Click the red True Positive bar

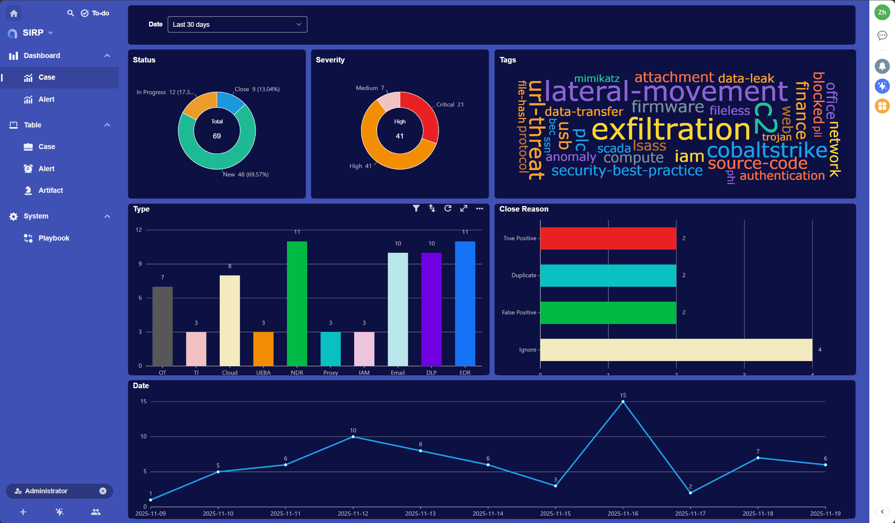click(x=608, y=238)
